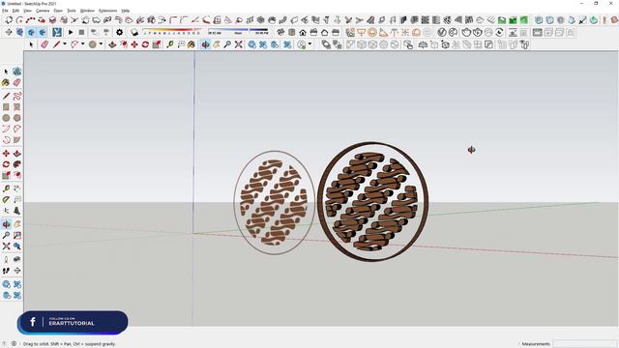
Task: Expand the Line tool dropdown arrow
Action: click(65, 44)
